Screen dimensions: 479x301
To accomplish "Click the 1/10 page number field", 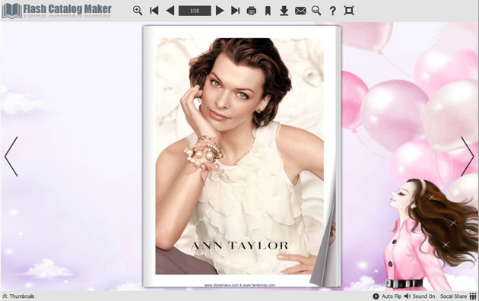I will (x=195, y=11).
